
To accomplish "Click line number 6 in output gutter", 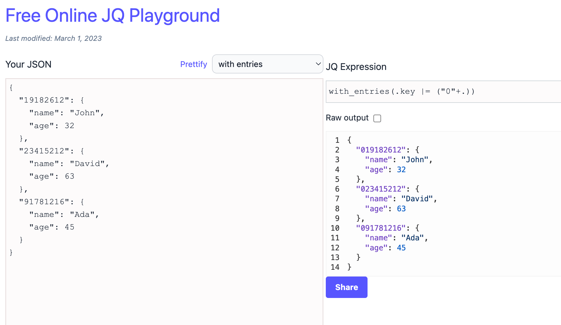I will (337, 189).
